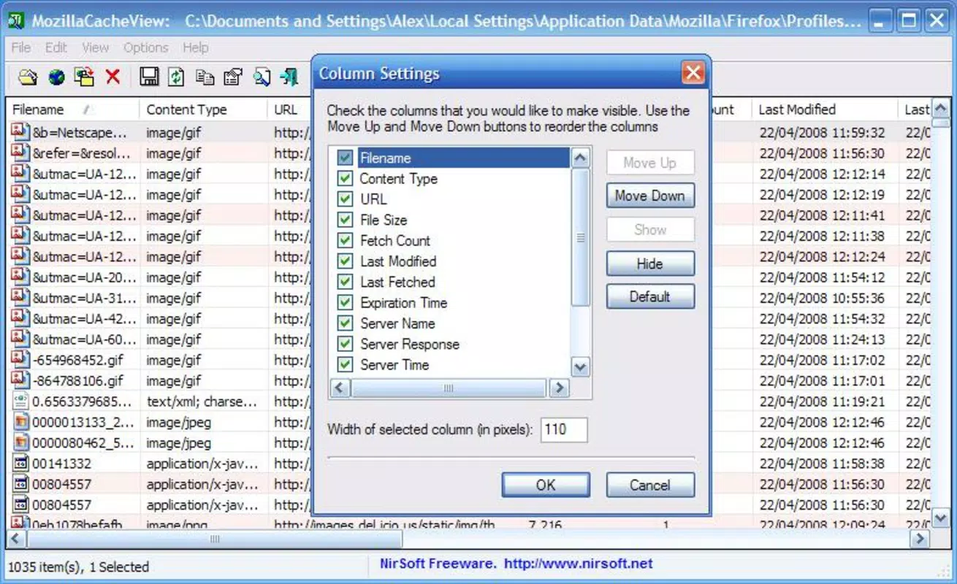
Task: Click the main window horizontal scroll right arrow
Action: click(920, 539)
